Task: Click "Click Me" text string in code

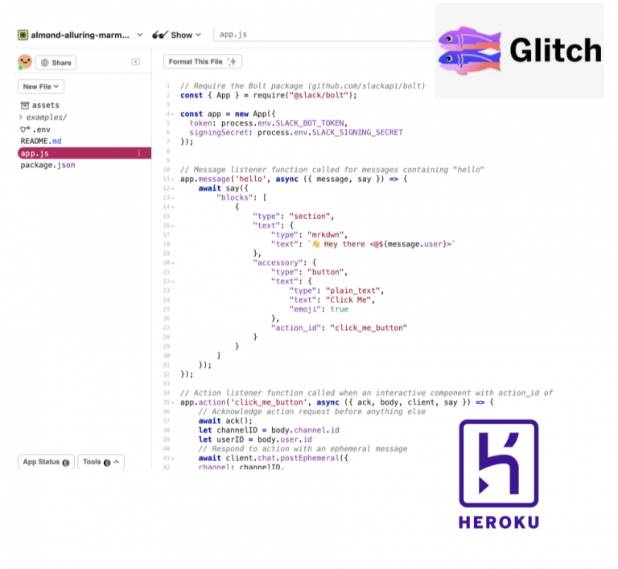Action: click(x=348, y=300)
